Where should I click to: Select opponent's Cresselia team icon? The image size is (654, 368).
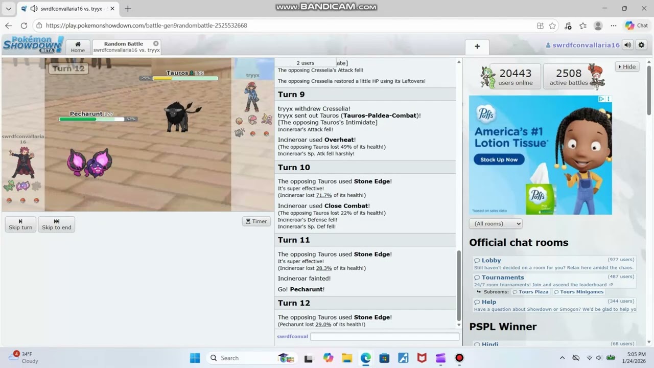click(266, 120)
